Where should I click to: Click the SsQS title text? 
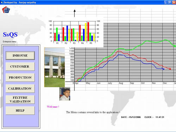tap(10, 35)
